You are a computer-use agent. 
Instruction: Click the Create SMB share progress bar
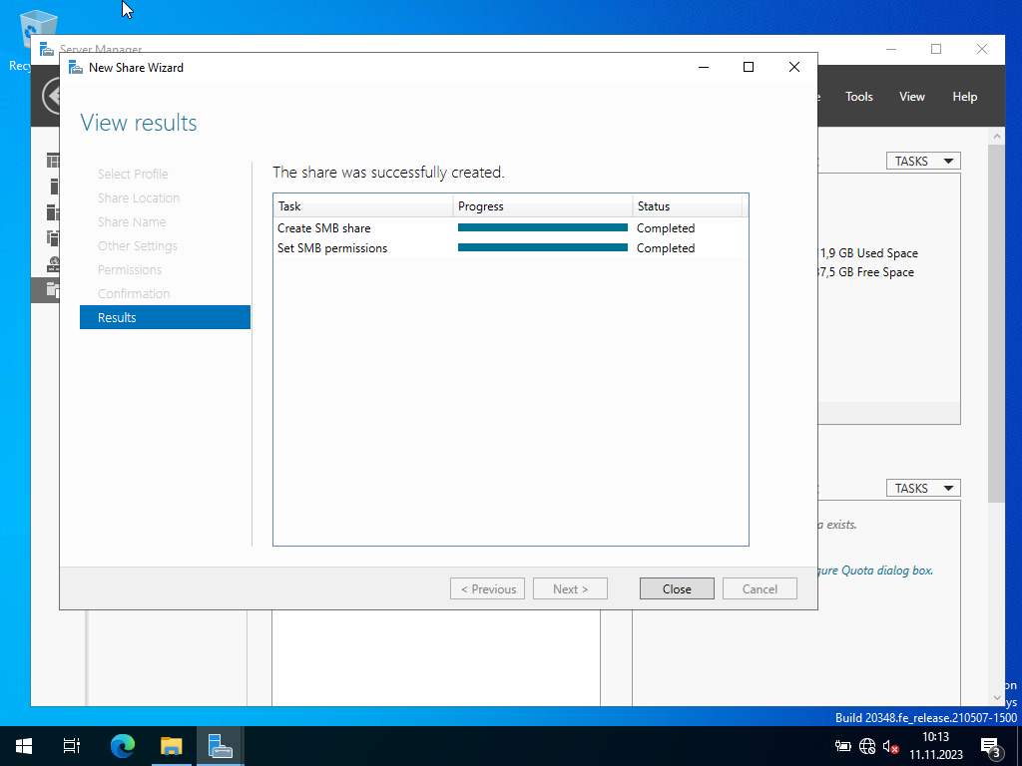pyautogui.click(x=542, y=228)
